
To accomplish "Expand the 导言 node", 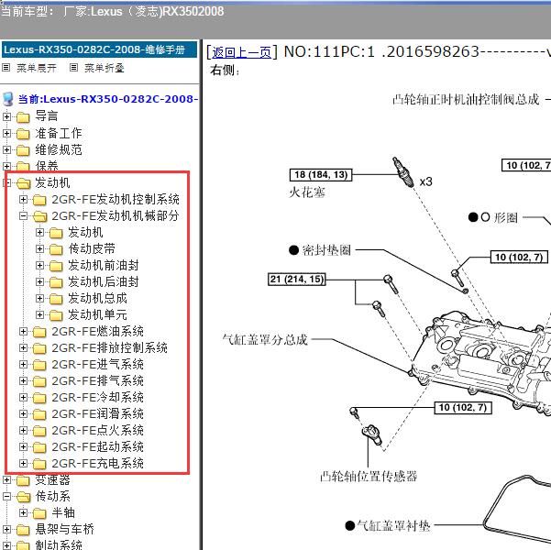I will tap(6, 116).
